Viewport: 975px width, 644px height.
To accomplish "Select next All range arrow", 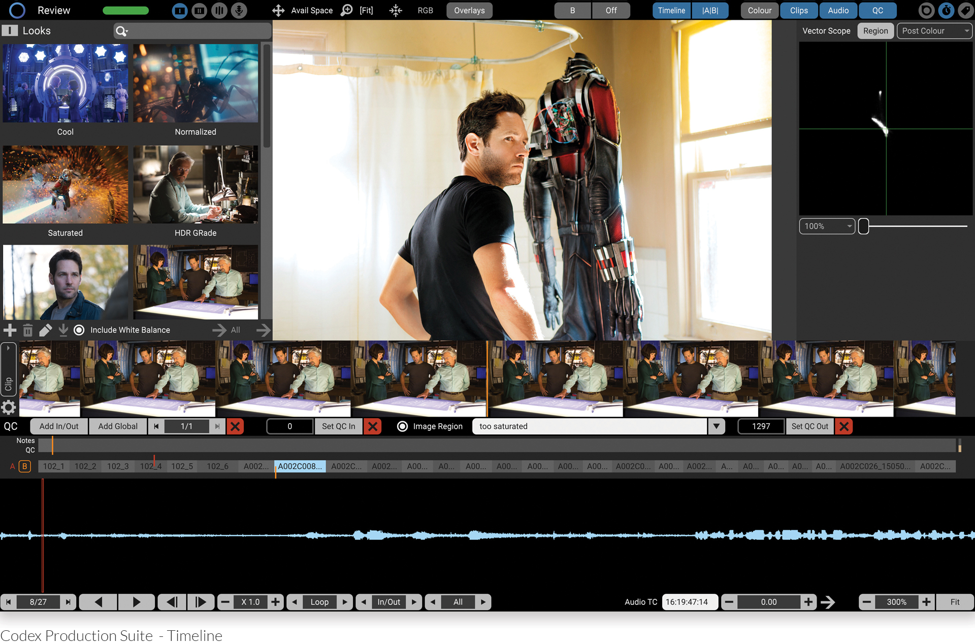I will click(483, 602).
